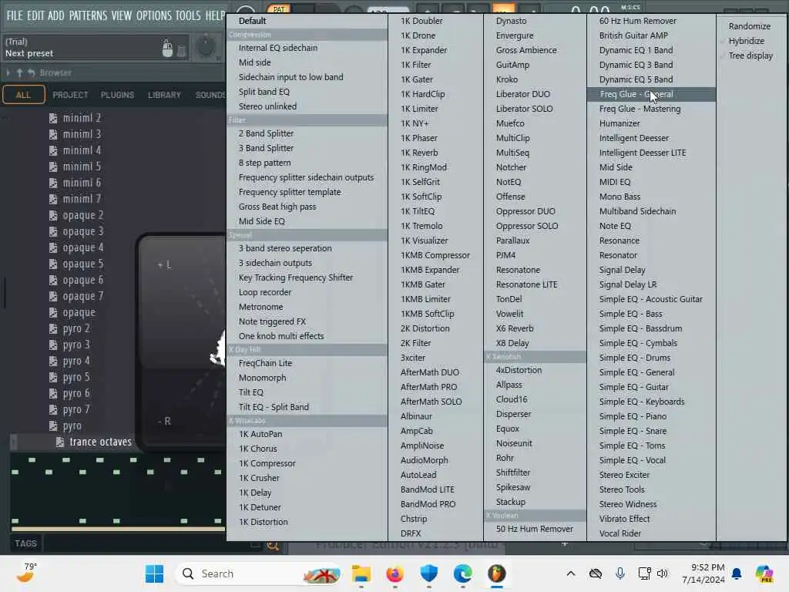
Task: Switch to PLUGINS browser tab
Action: click(117, 95)
